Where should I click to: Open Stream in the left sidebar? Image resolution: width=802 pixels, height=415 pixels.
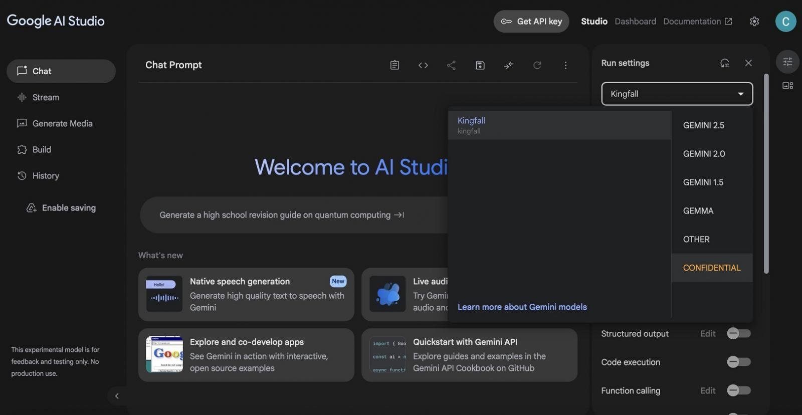pyautogui.click(x=46, y=97)
